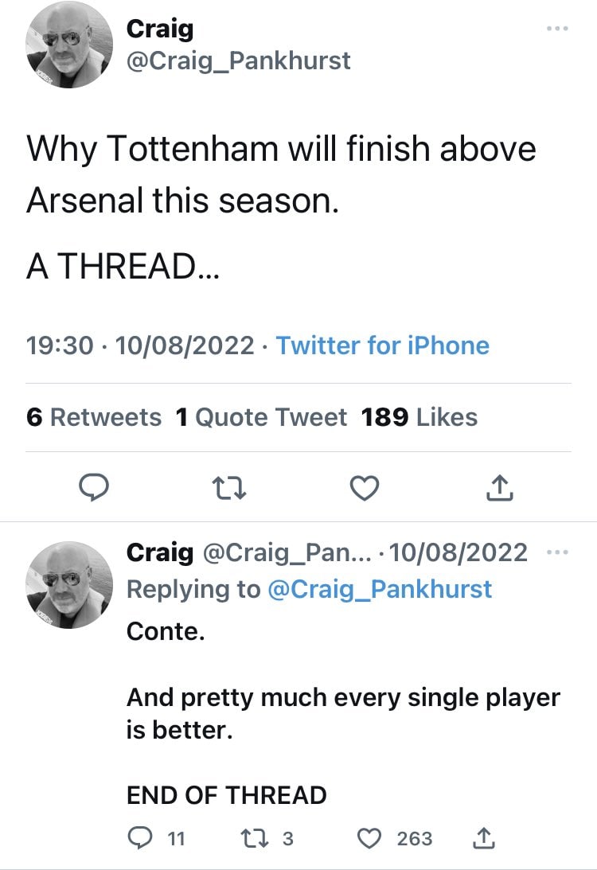This screenshot has width=597, height=870.
Task: View the 6 Retweets list
Action: (94, 417)
